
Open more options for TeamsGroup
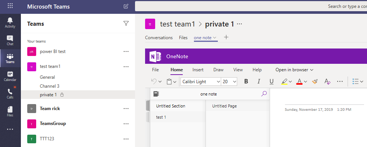[x=126, y=123]
